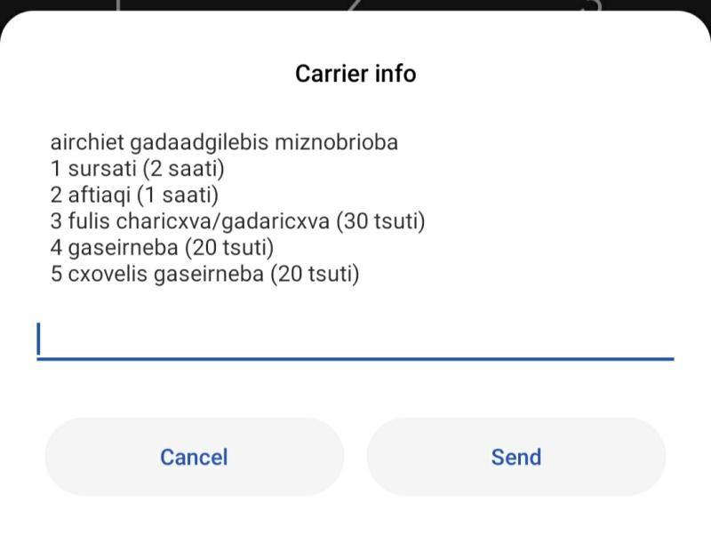This screenshot has width=711, height=535.
Task: Select the 'airchiet gadaadgilebis miznobrioba' header line
Action: [224, 142]
